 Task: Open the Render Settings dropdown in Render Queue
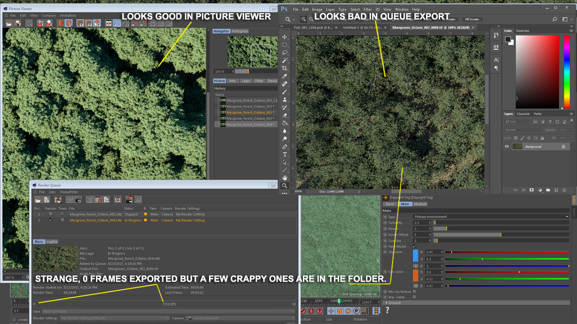click(115, 318)
